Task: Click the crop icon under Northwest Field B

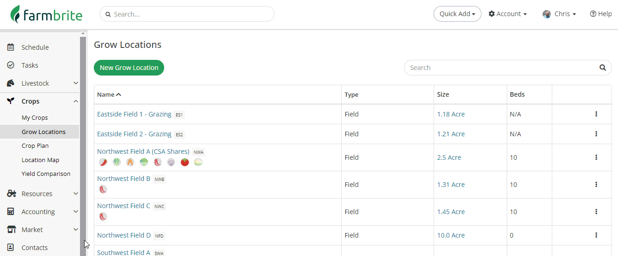Action: (103, 189)
